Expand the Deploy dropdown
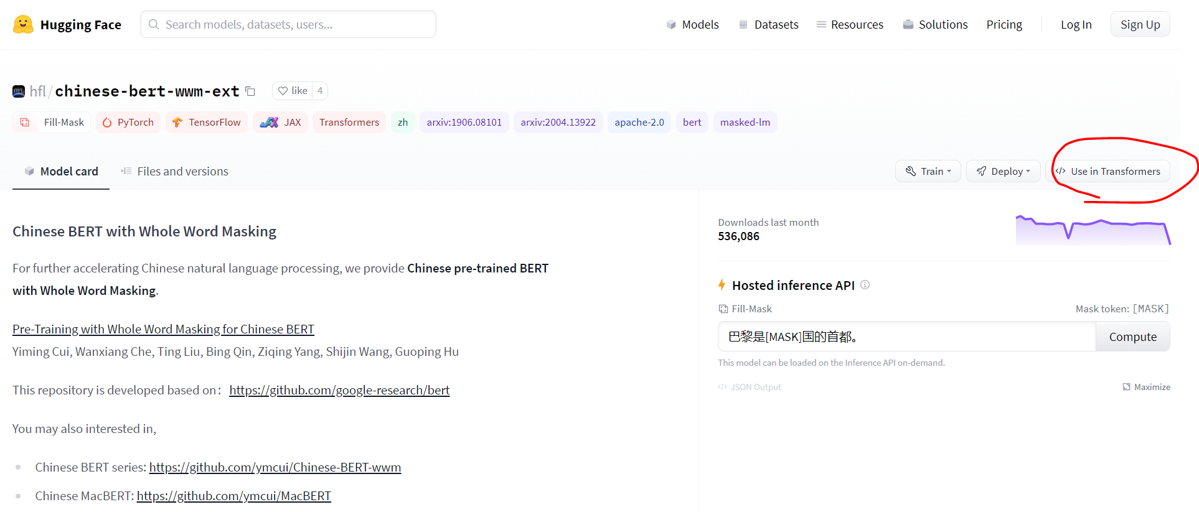Screen dimensions: 1199x512 (x=1003, y=171)
